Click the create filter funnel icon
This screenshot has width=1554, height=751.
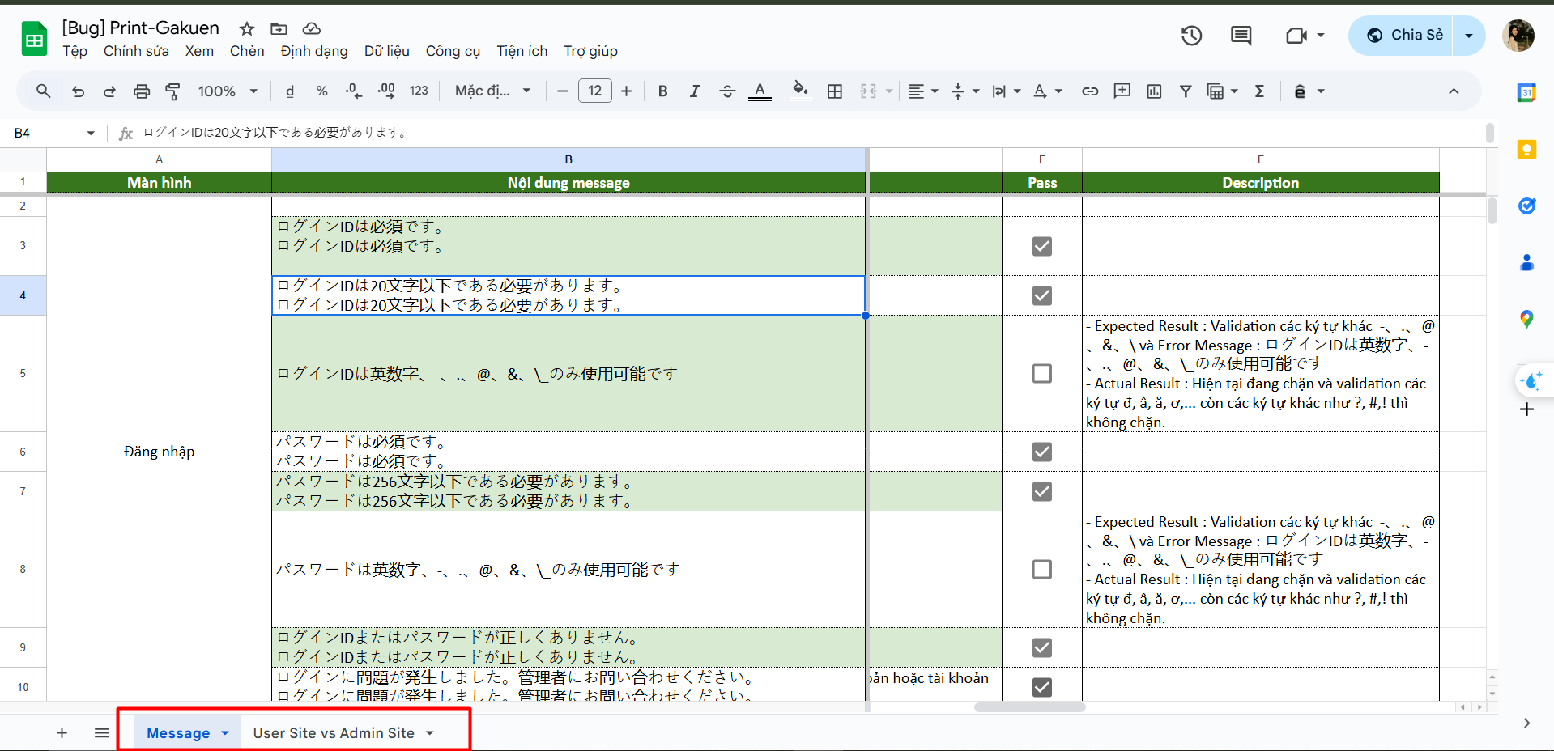pos(1186,91)
